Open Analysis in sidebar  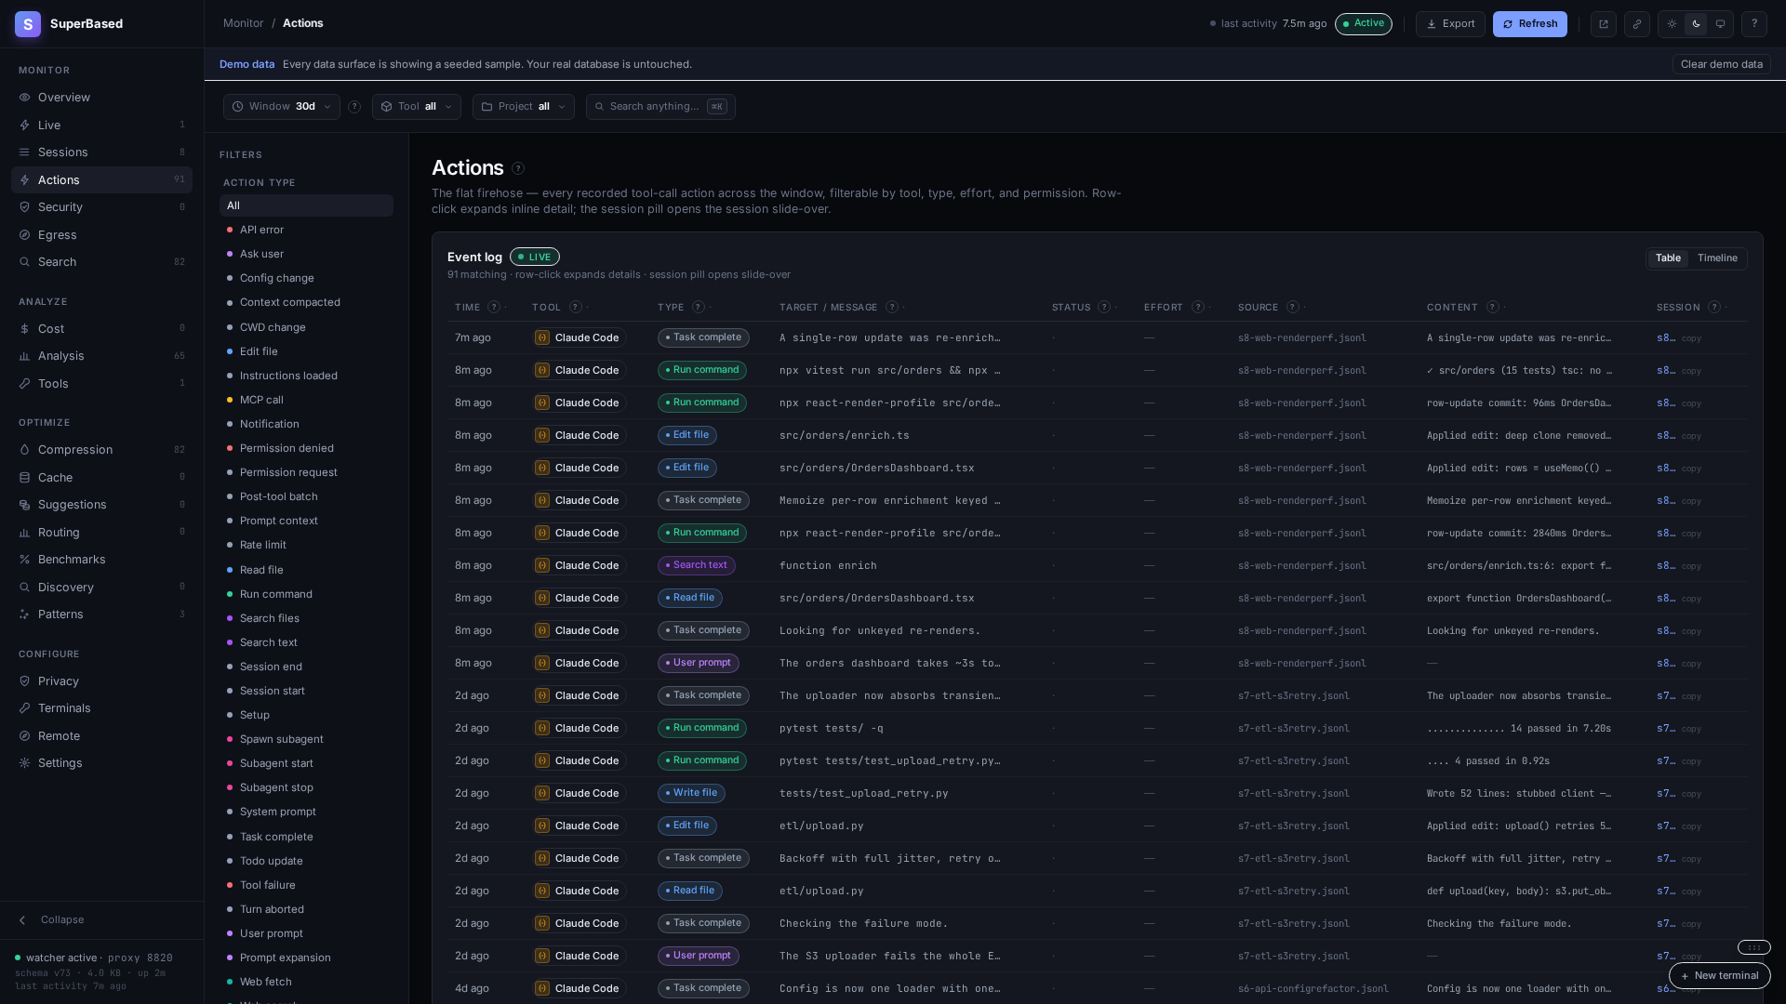click(x=101, y=356)
